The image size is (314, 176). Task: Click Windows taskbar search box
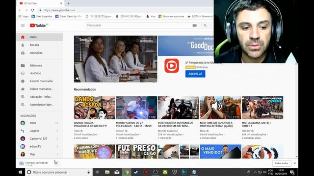[x=59, y=172]
